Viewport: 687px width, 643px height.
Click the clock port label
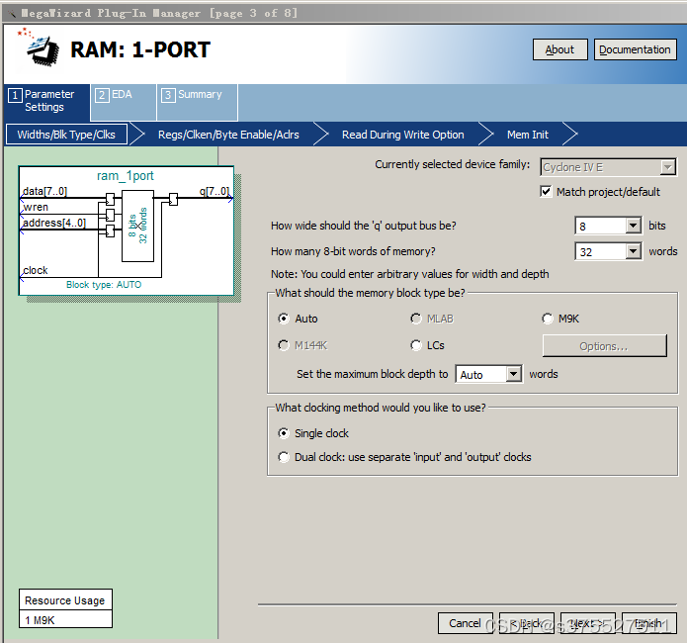36,270
